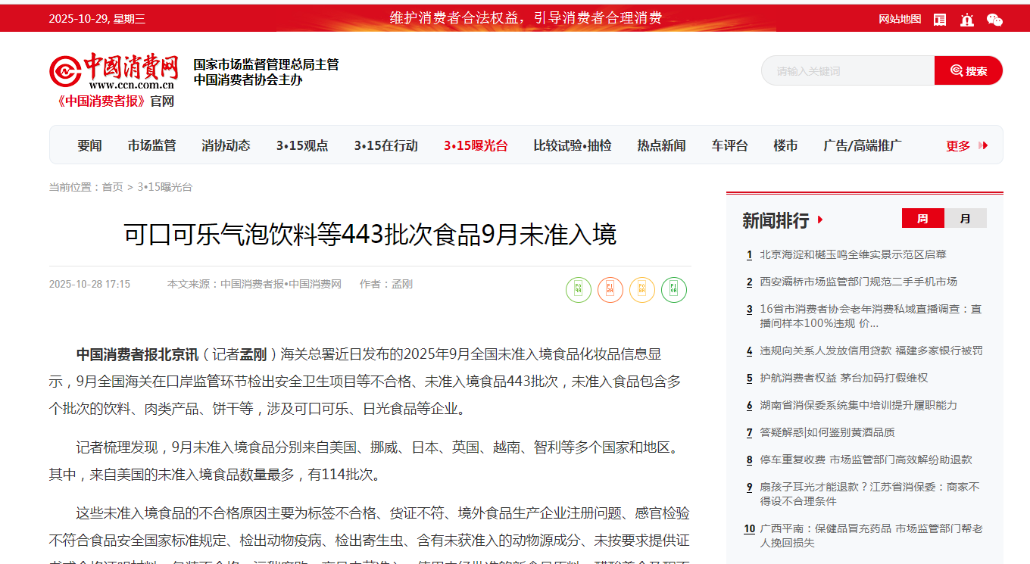
Task: Click the WeChat icon in top bar
Action: [994, 20]
